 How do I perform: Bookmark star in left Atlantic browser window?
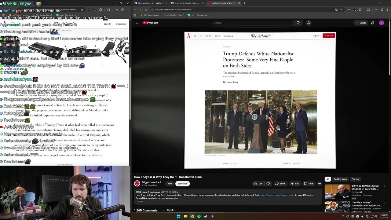pos(82,9)
